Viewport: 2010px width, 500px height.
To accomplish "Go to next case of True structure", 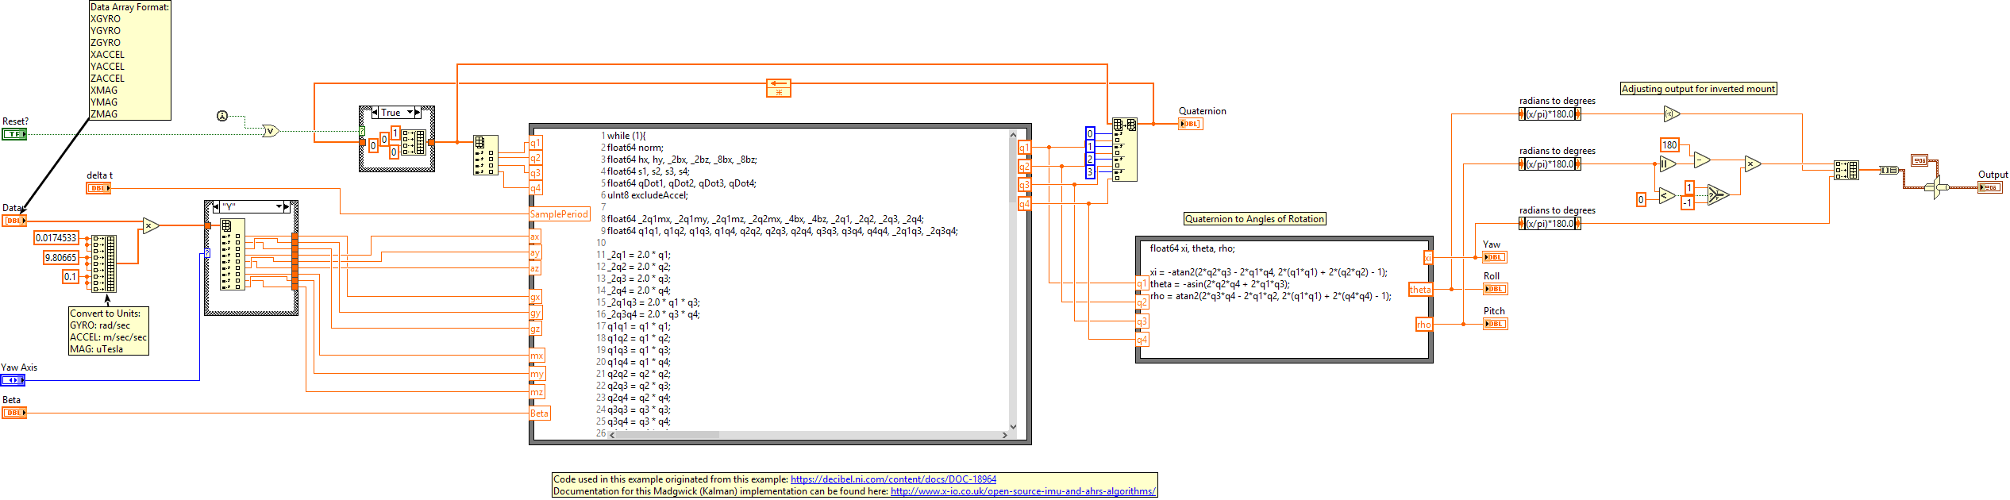I will (418, 113).
